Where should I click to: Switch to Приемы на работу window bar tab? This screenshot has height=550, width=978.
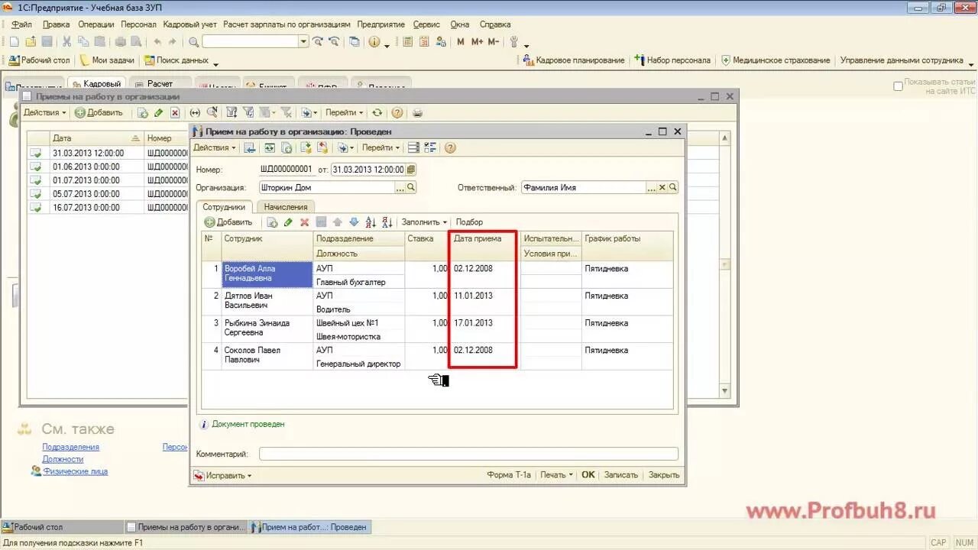coord(186,527)
